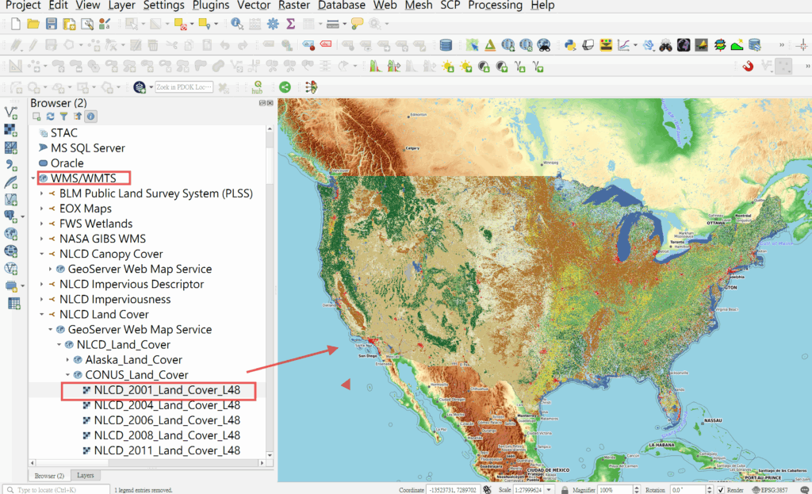
Task: Select NLCD_2006_Land_Cover_L48 layer
Action: click(167, 420)
